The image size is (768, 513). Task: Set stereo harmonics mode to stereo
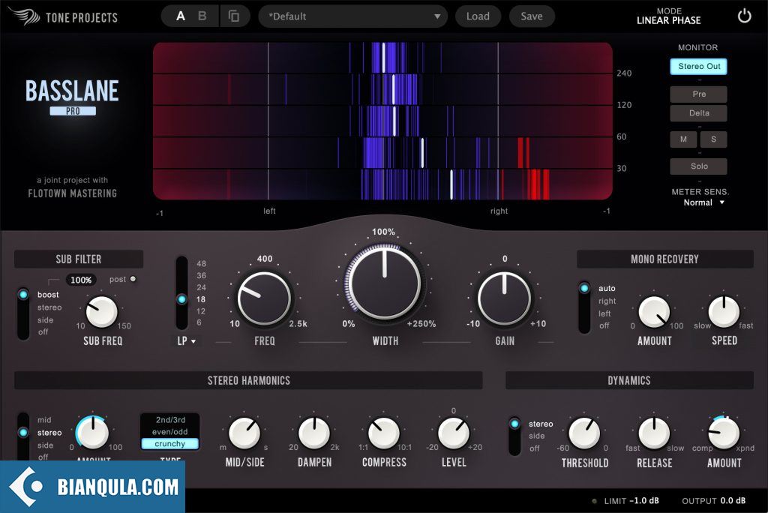[49, 433]
